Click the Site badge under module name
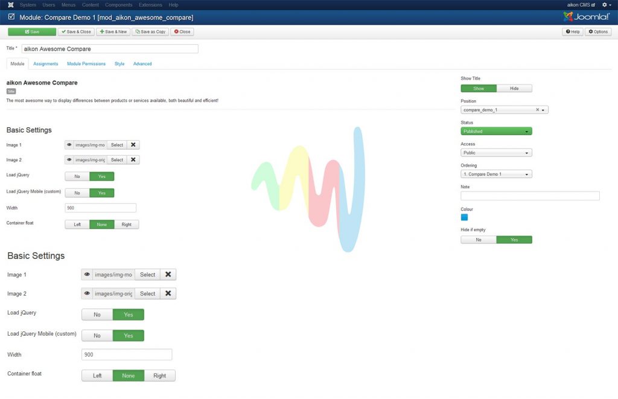This screenshot has height=399, width=618. tap(11, 91)
